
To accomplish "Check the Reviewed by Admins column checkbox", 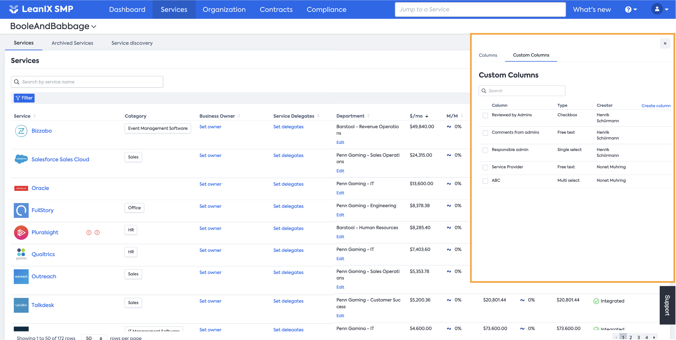I will pos(485,116).
